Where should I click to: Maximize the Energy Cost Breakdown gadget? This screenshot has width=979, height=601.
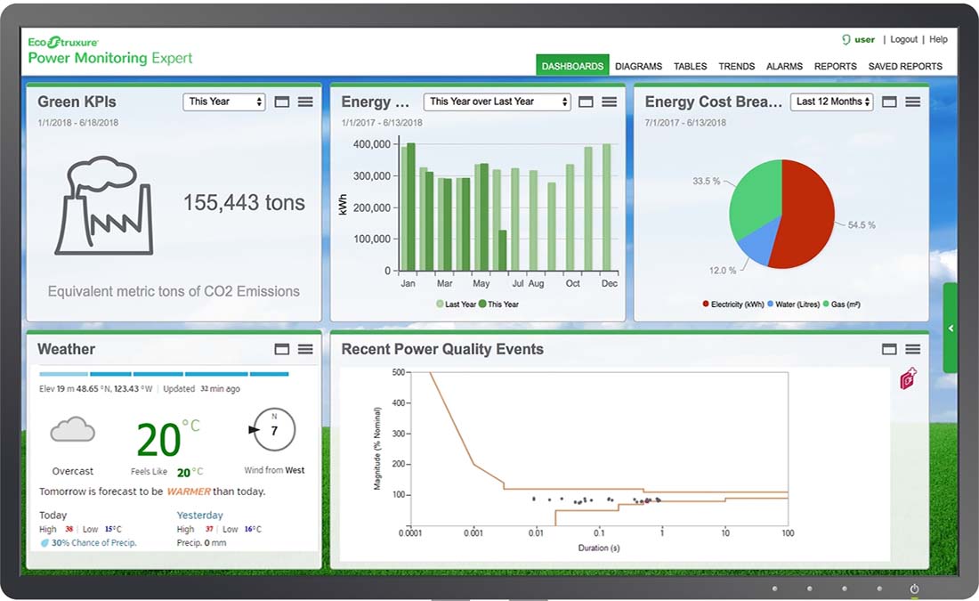pyautogui.click(x=889, y=102)
